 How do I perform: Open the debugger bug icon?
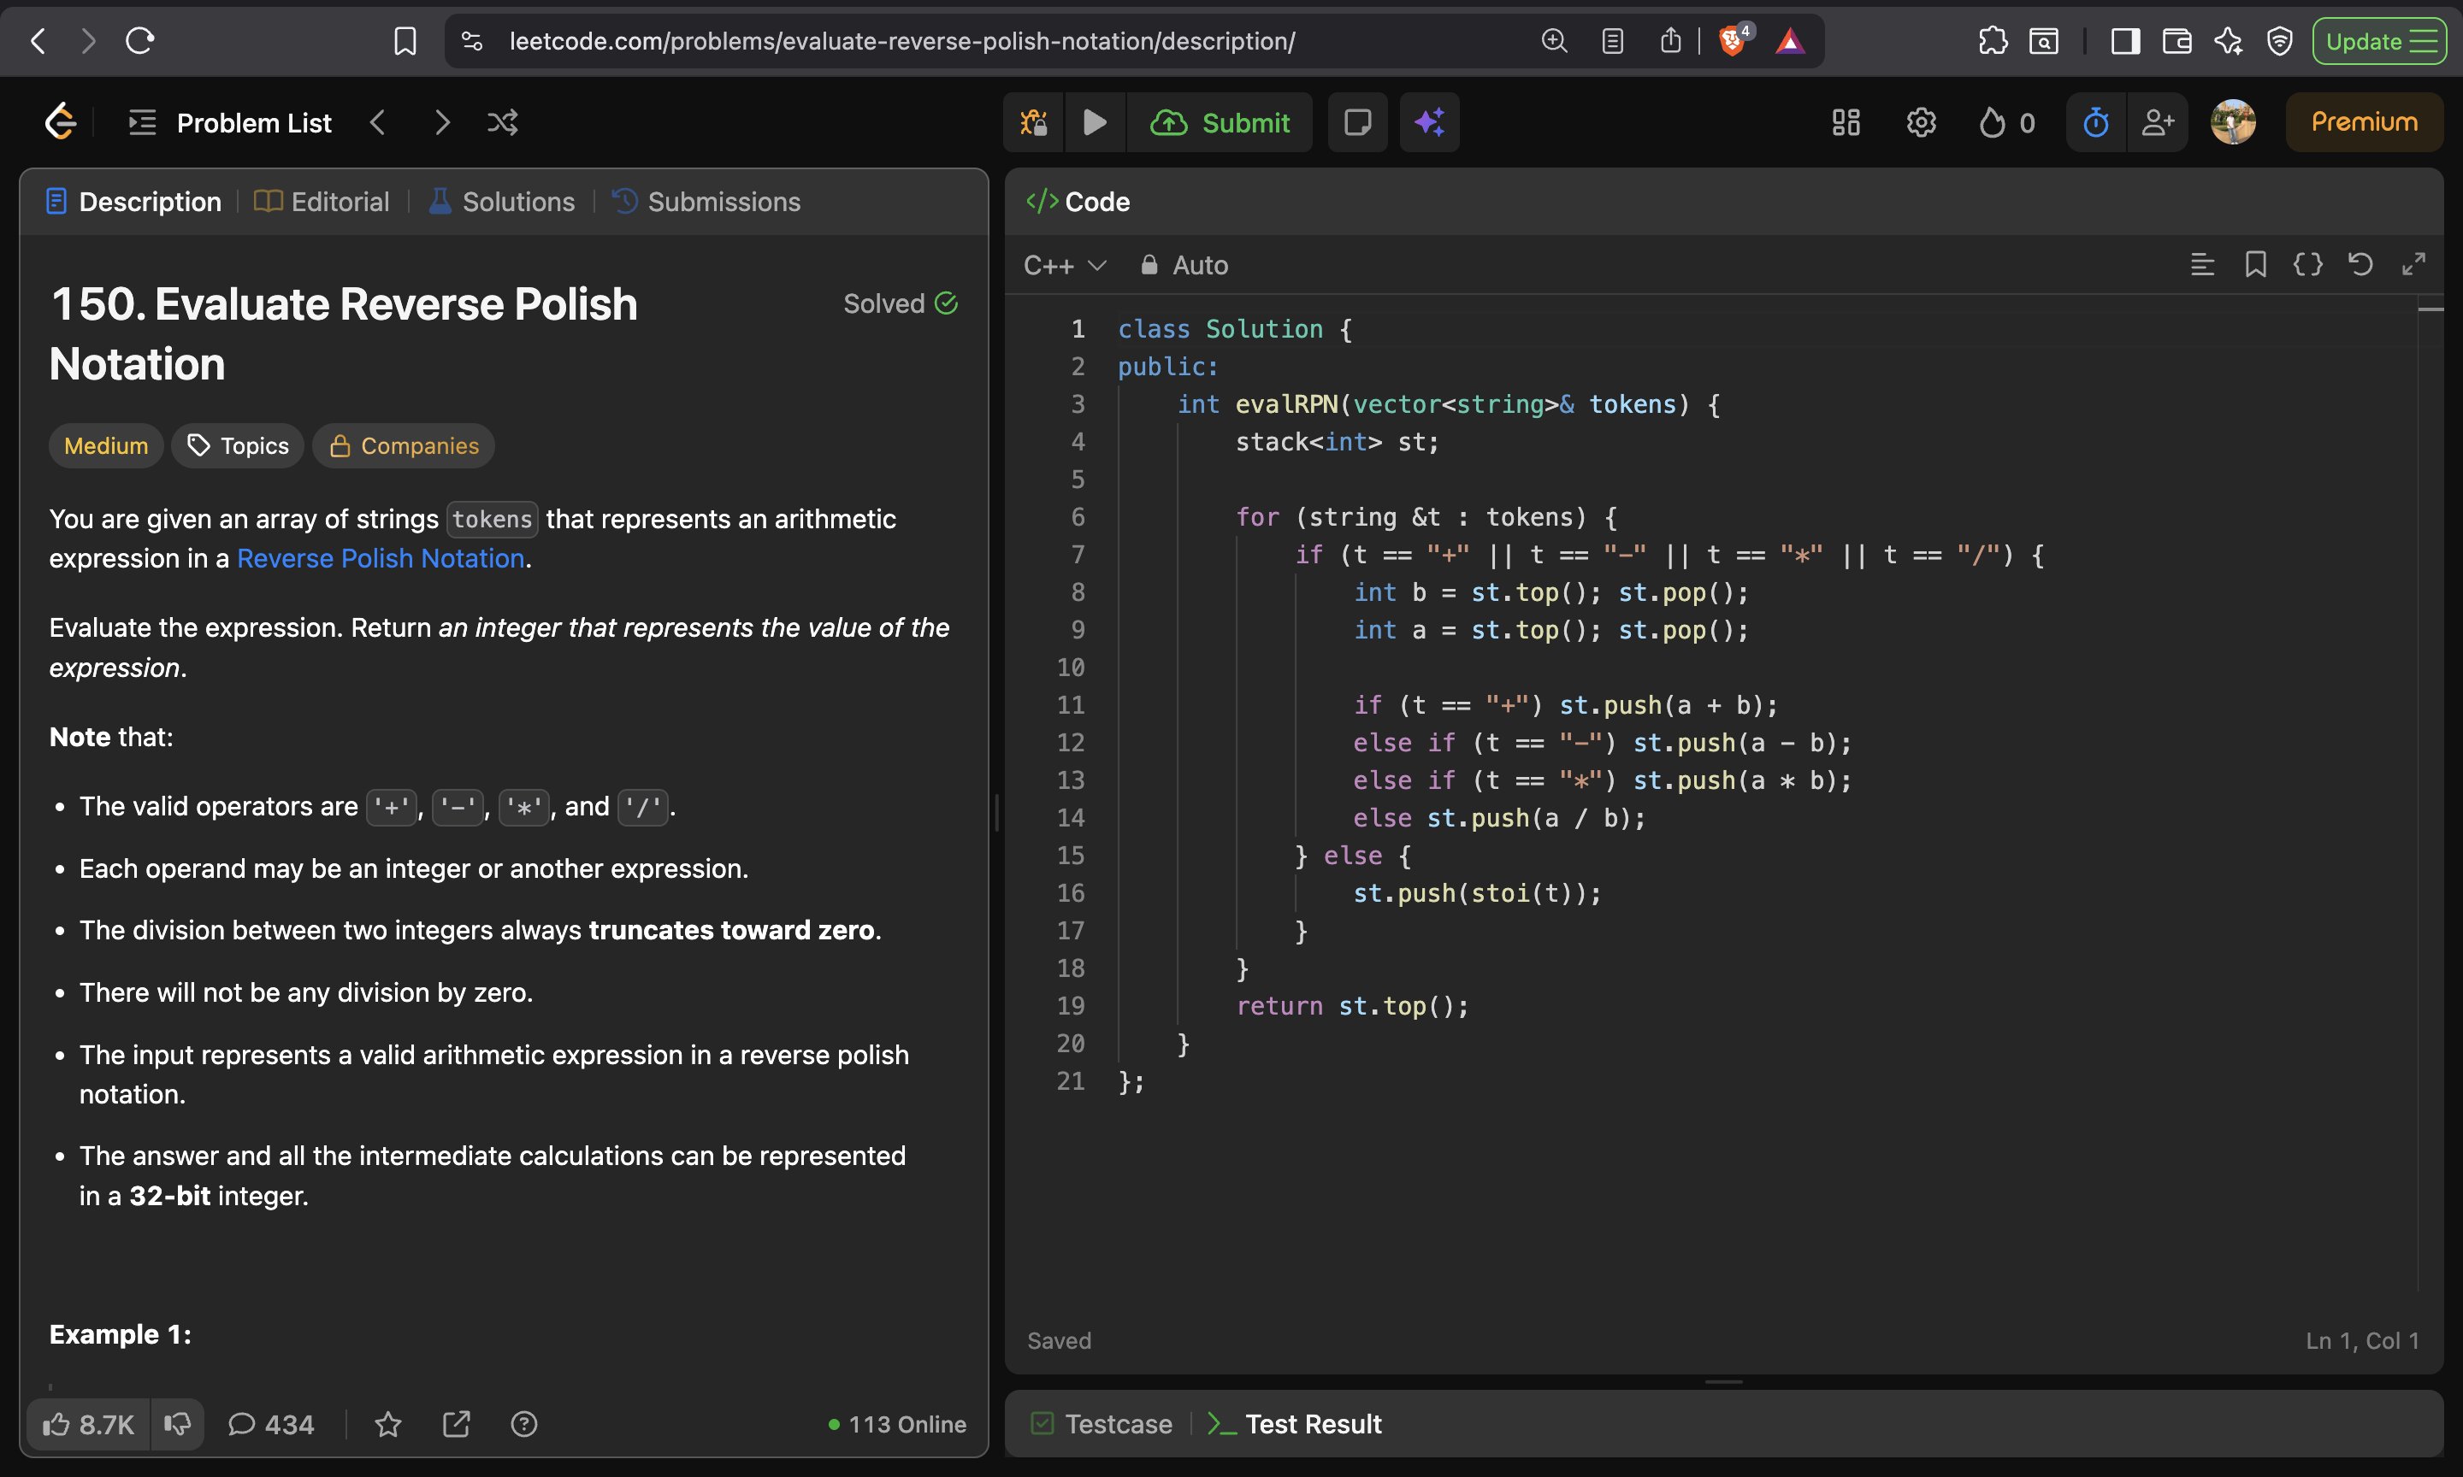coord(1033,122)
